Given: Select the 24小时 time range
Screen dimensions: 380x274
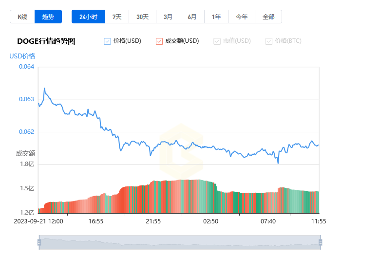Looking at the screenshot, I should click(x=89, y=17).
